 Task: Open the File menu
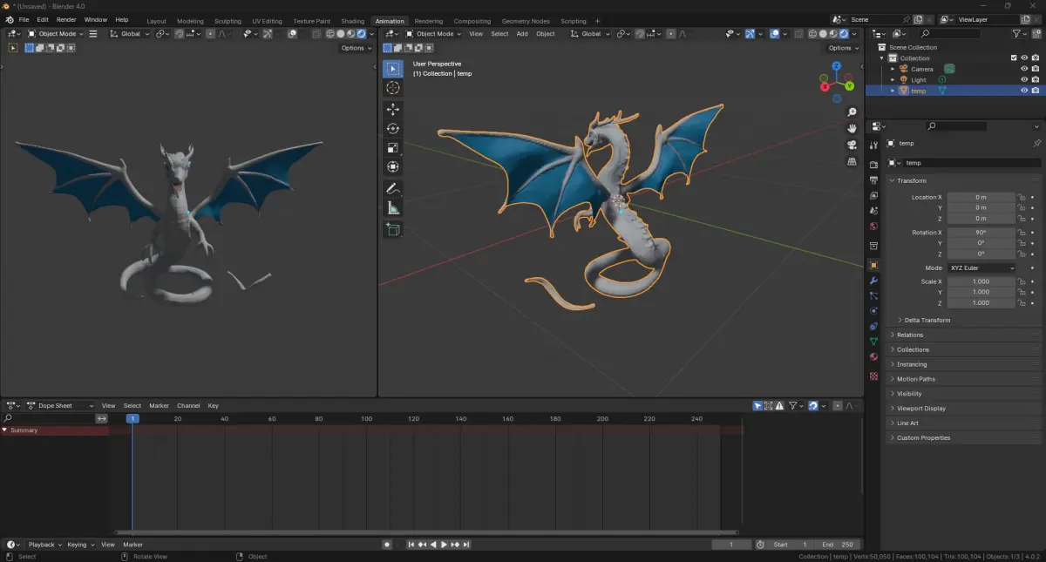[24, 19]
